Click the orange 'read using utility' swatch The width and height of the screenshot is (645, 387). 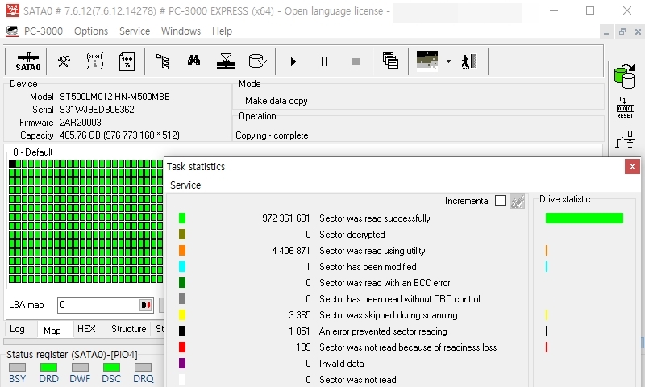click(182, 251)
